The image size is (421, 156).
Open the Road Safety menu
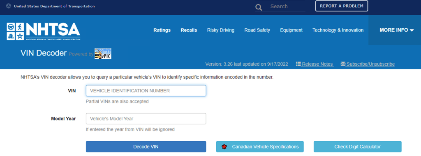[257, 30]
